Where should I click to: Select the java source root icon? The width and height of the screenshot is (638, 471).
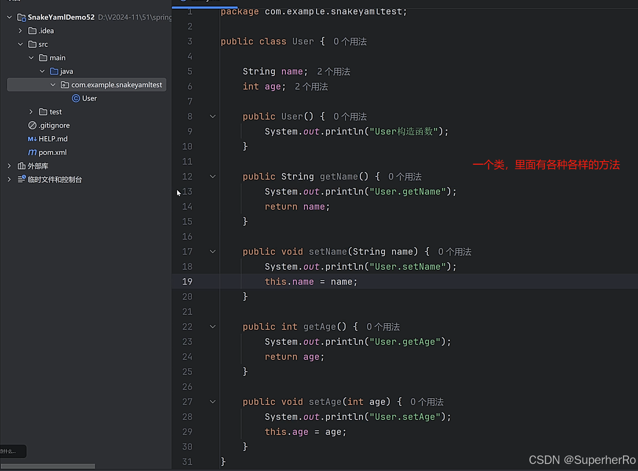pos(55,71)
